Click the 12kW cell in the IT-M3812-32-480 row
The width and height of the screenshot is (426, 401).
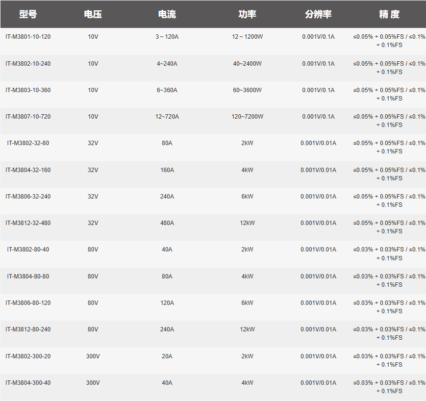pos(247,223)
